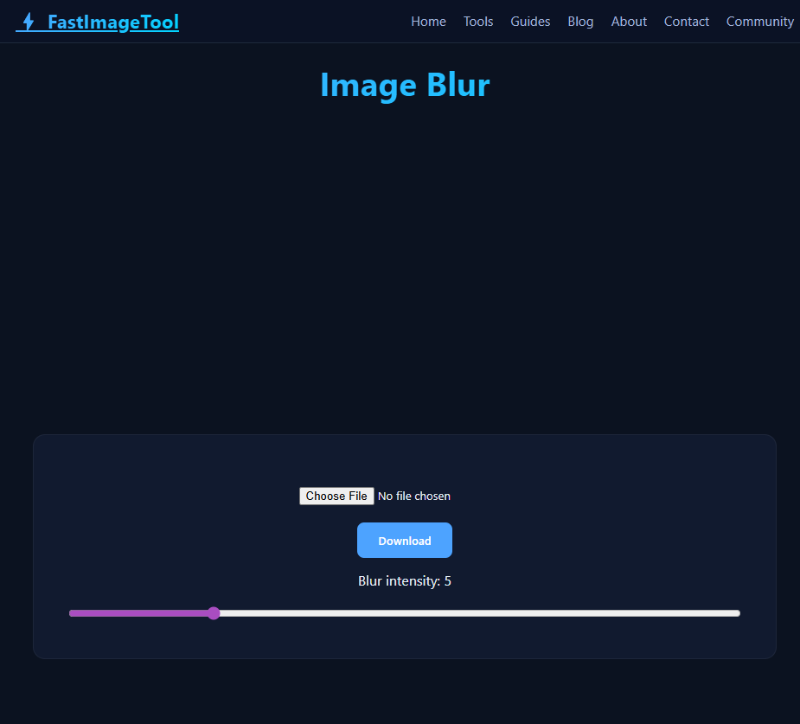Click the 'Blur intensity: 5' label
Viewport: 800px width, 724px height.
[x=404, y=580]
